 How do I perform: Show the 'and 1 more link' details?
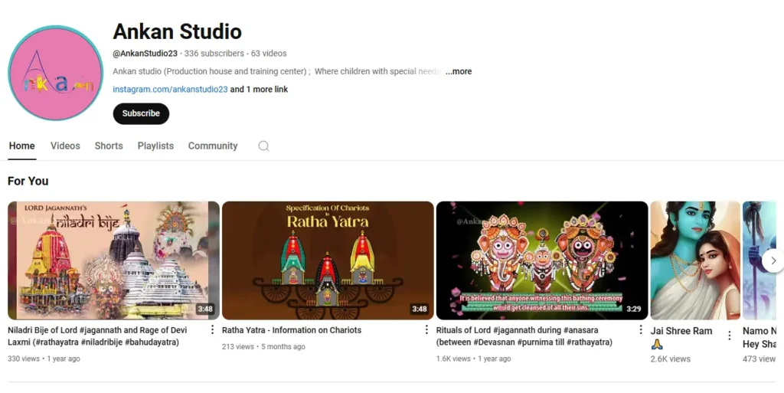[260, 90]
